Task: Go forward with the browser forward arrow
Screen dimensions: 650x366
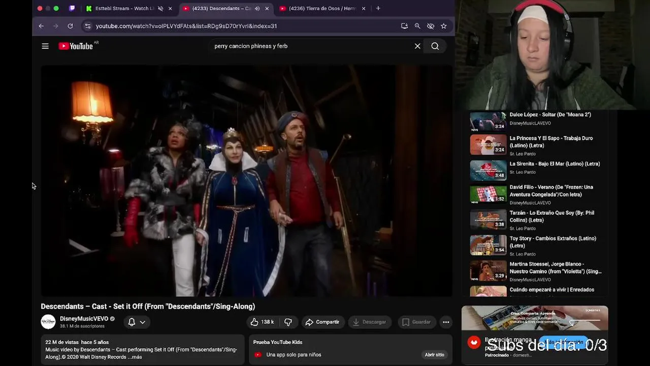Action: click(x=56, y=26)
